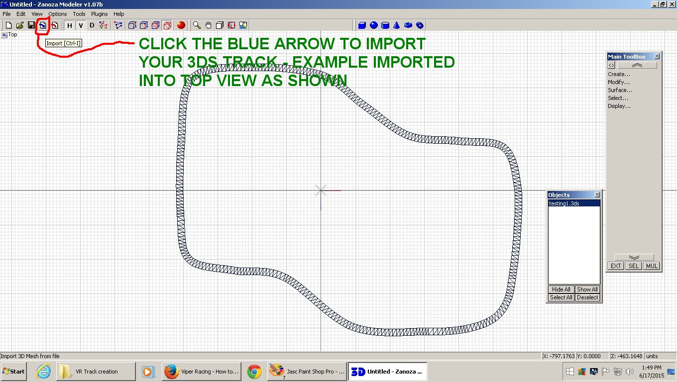Toggle the H axis lock button

coord(70,25)
